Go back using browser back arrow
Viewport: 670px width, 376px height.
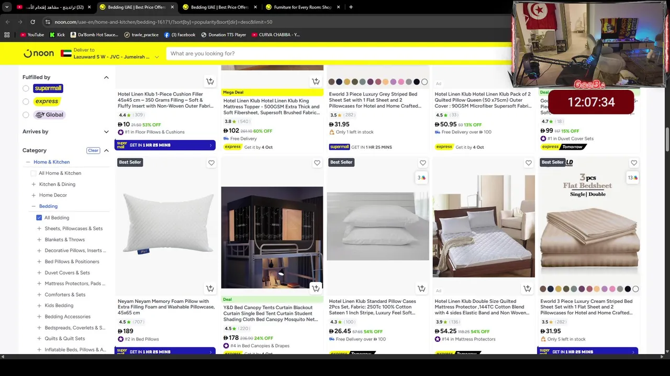pyautogui.click(x=7, y=22)
